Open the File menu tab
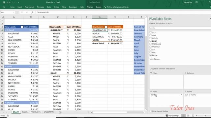This screenshot has height=118, width=211. (x=4, y=7)
